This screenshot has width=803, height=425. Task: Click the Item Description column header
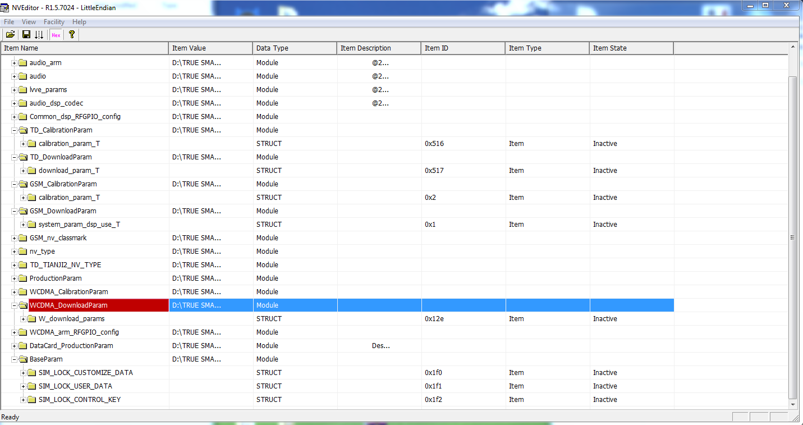coord(379,48)
